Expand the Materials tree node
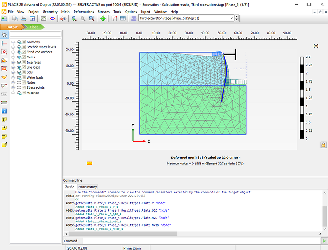Image resolution: width=328 pixels, height=250 pixels. point(13,93)
